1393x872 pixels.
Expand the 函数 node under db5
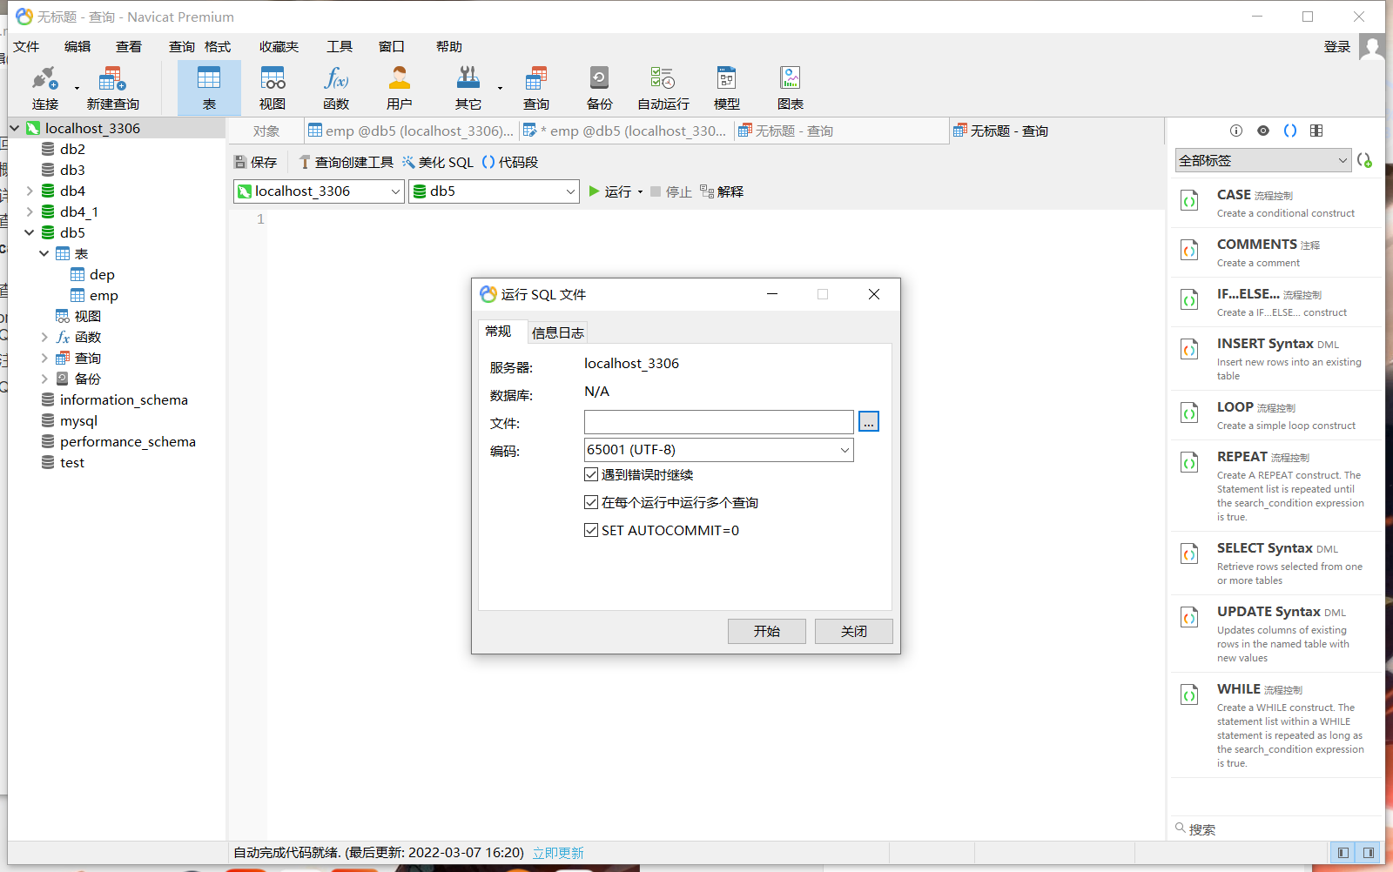coord(44,337)
